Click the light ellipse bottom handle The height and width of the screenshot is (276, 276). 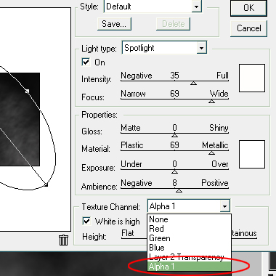pos(46,184)
